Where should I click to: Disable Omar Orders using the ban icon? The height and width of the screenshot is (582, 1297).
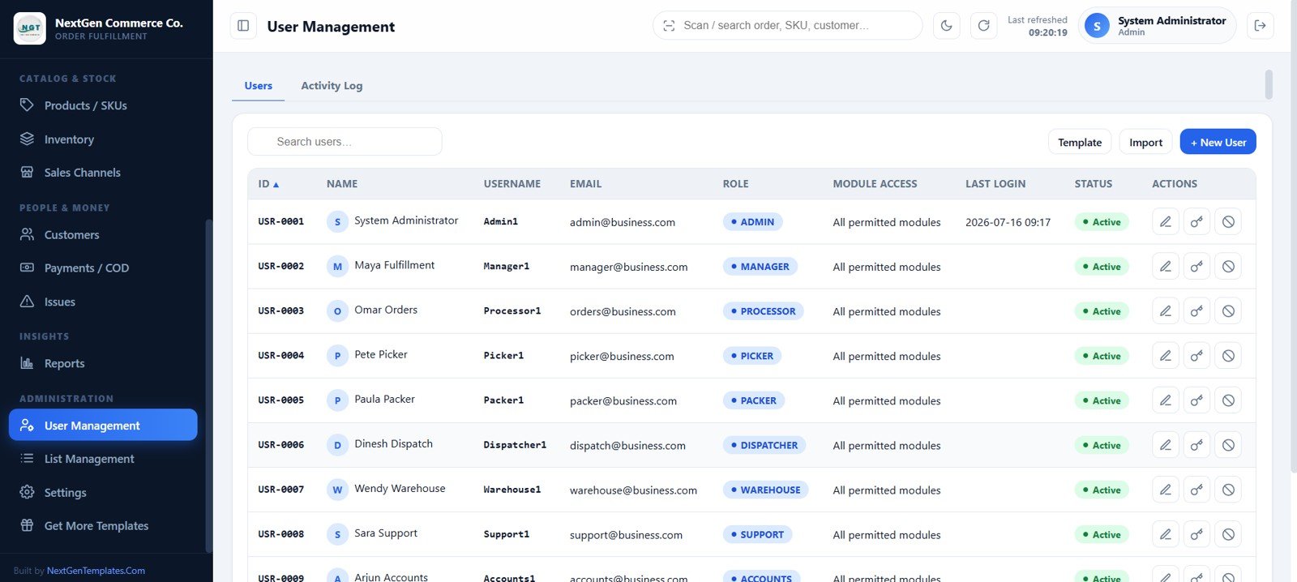click(1228, 311)
